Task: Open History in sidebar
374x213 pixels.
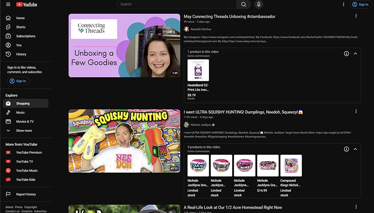Action: (25, 54)
